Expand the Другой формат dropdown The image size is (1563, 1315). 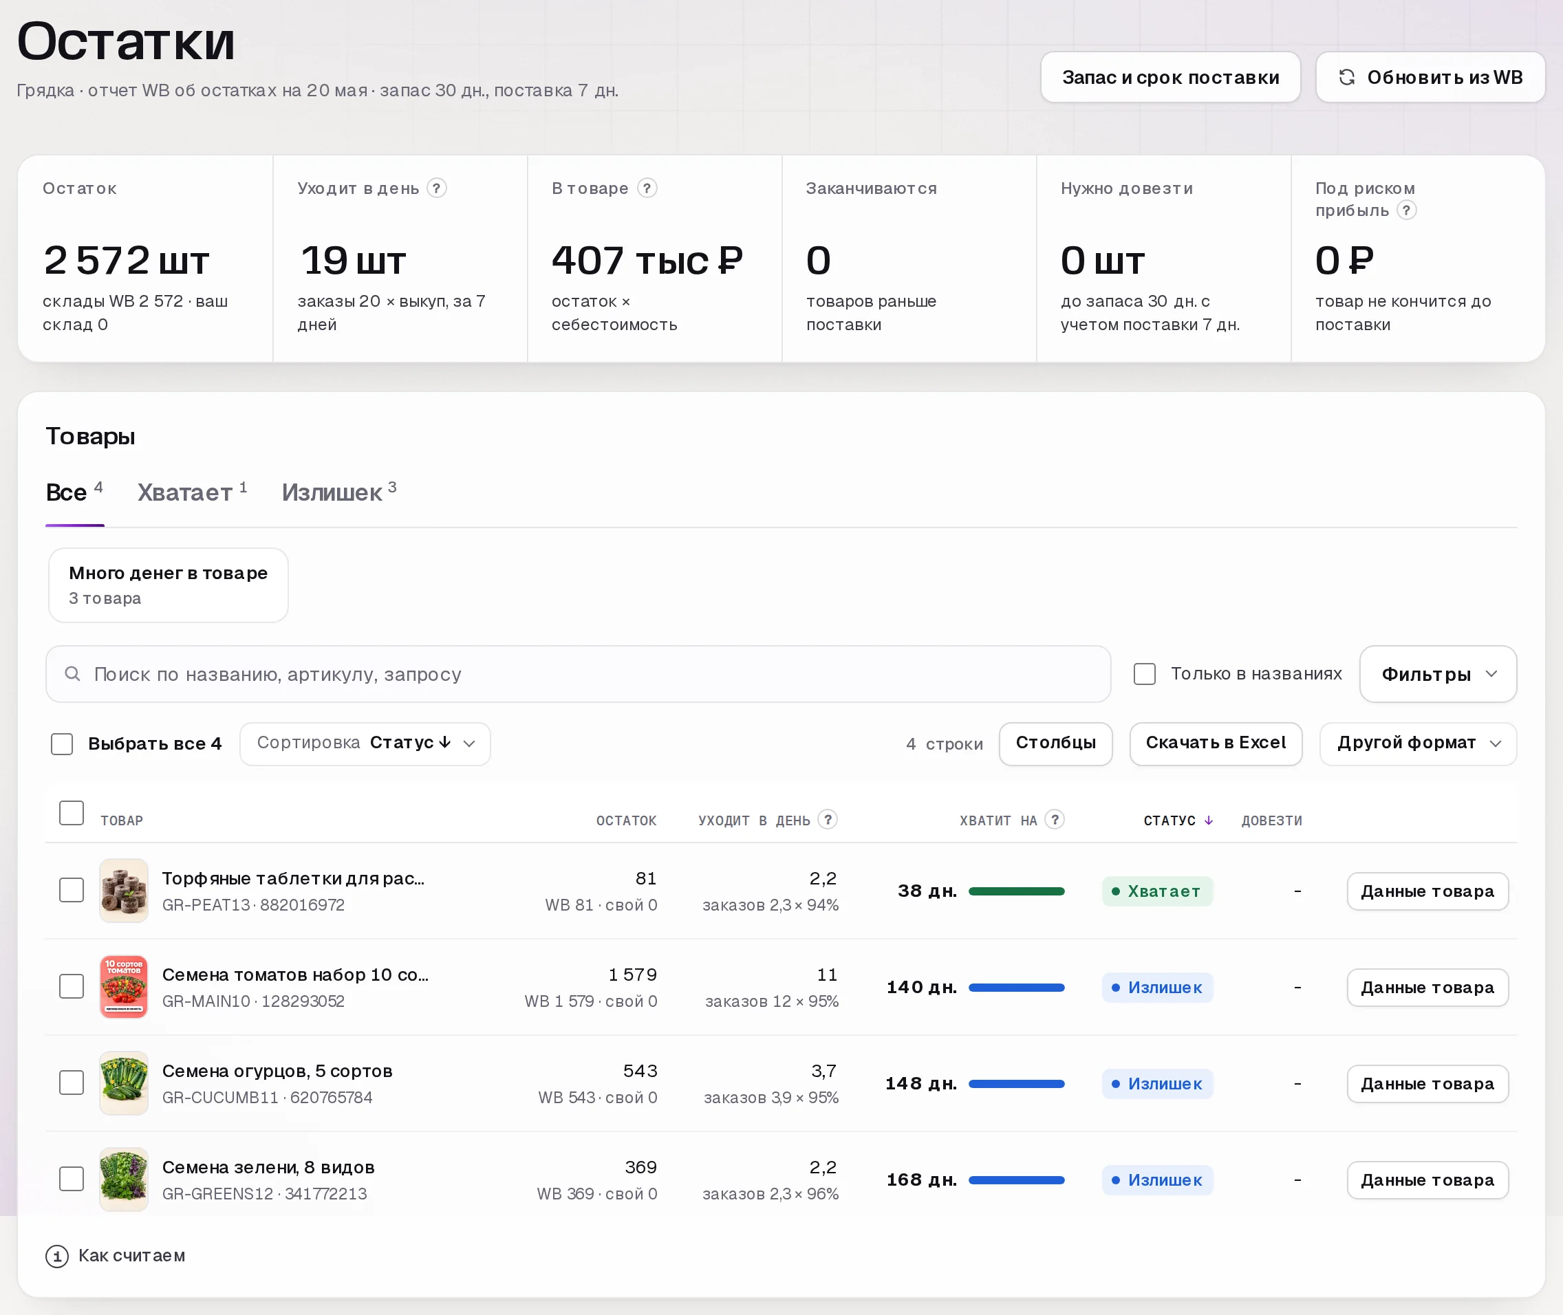point(1418,744)
